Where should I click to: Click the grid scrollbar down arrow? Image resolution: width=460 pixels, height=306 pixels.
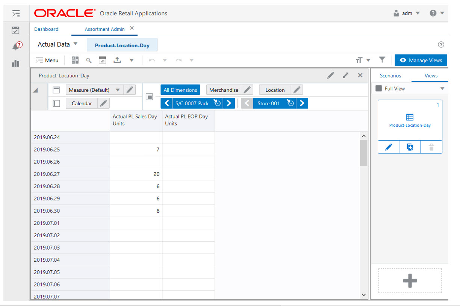[363, 295]
